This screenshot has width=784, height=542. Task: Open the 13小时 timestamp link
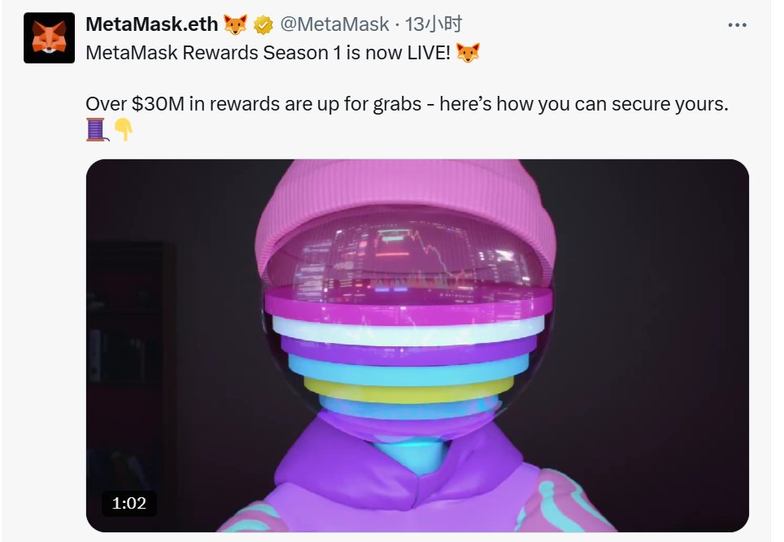(x=433, y=24)
